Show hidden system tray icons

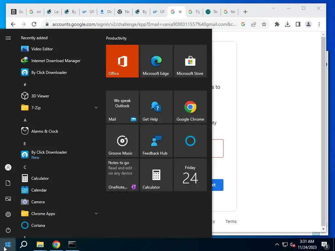coord(277,244)
